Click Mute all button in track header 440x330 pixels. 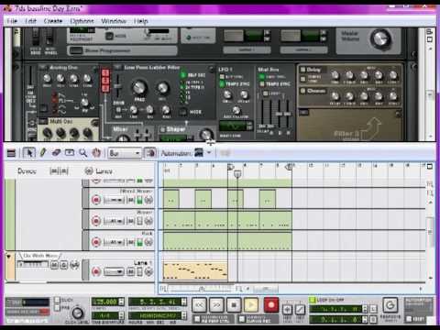(x=54, y=171)
